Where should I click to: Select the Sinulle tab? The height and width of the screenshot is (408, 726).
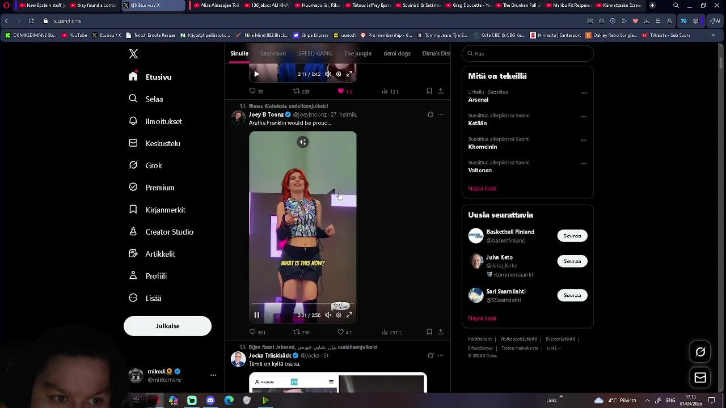[239, 53]
